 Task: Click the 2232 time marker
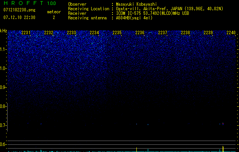point(49,33)
